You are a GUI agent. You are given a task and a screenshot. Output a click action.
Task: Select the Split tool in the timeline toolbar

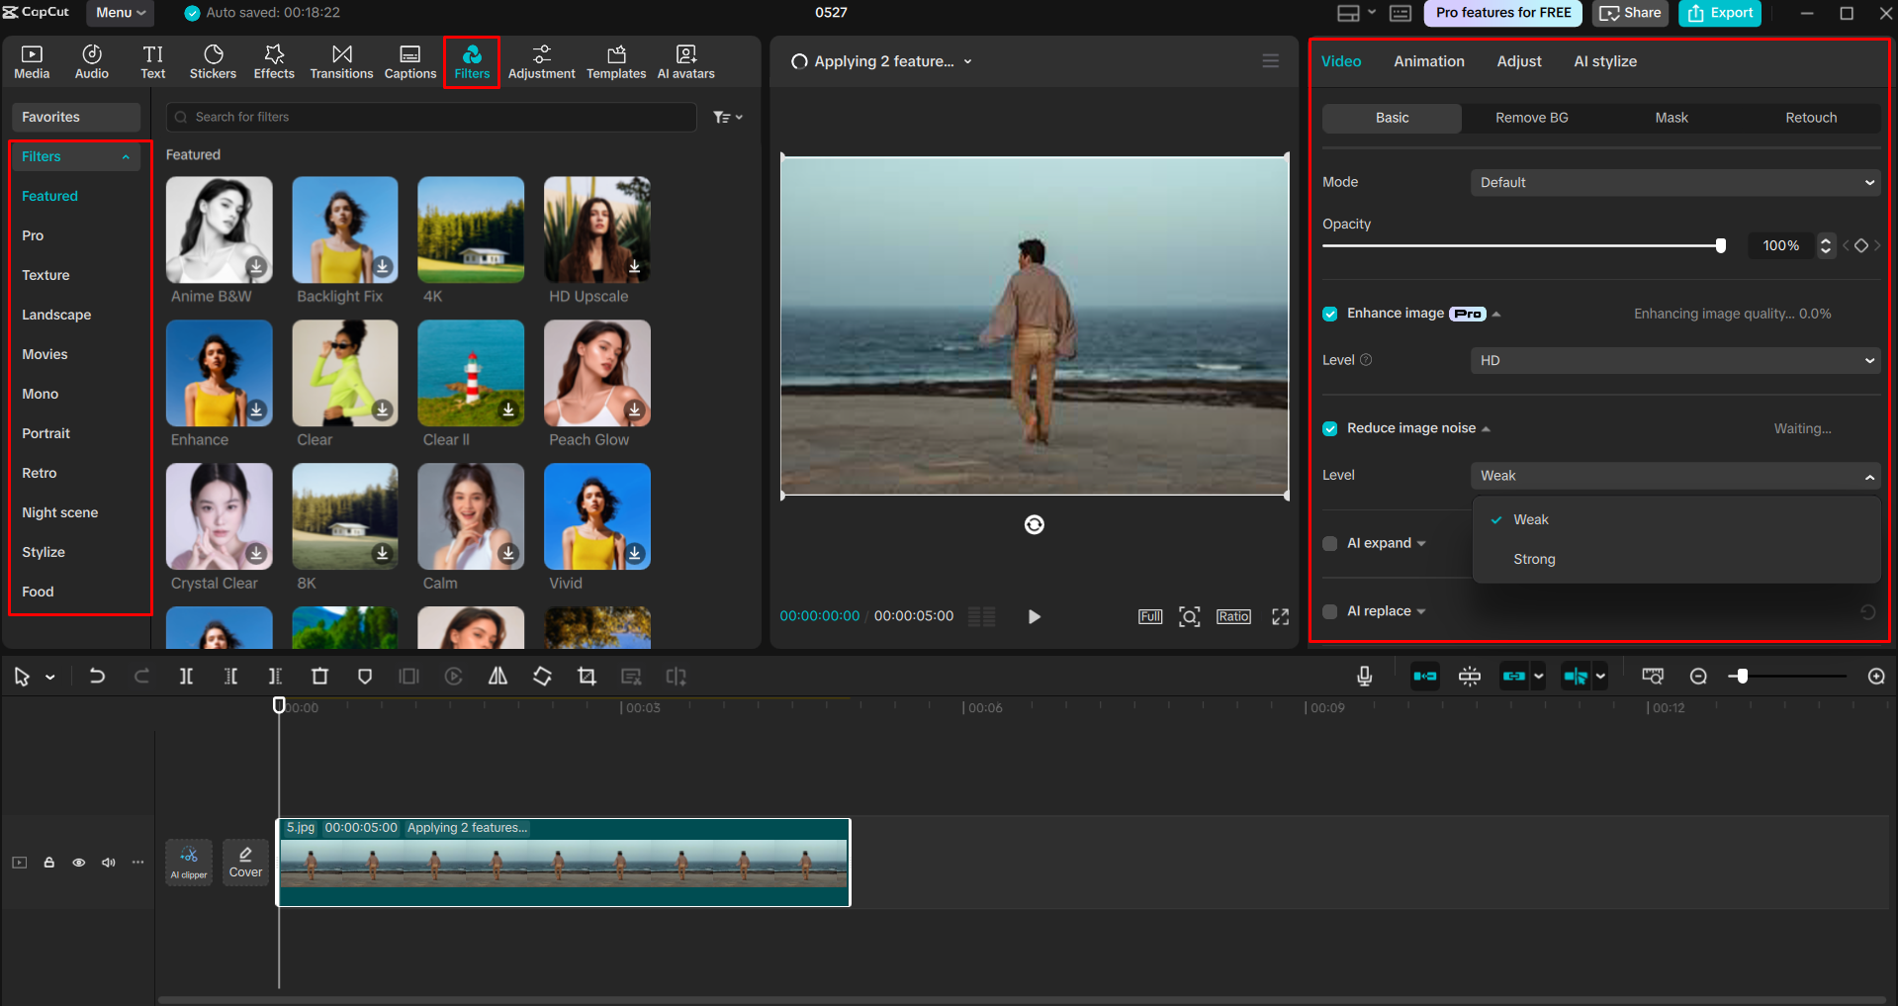click(186, 676)
